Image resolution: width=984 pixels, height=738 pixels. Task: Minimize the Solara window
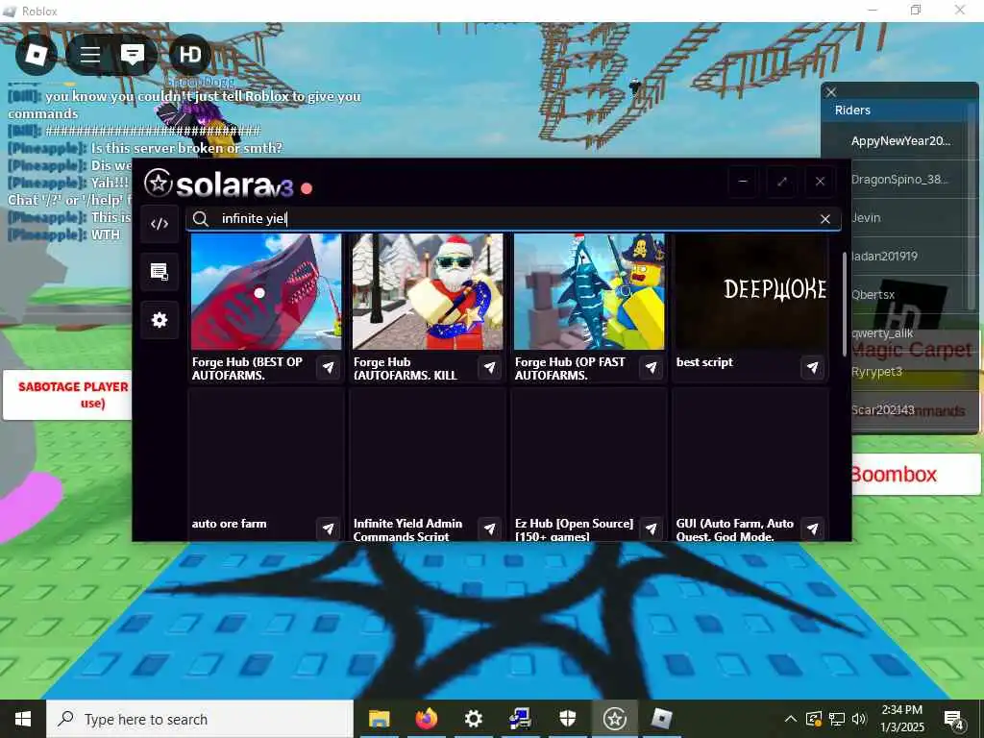click(743, 182)
